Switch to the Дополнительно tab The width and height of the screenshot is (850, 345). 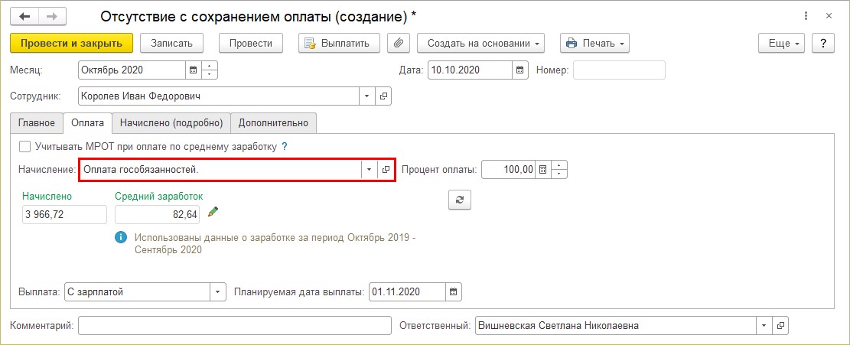pyautogui.click(x=274, y=123)
